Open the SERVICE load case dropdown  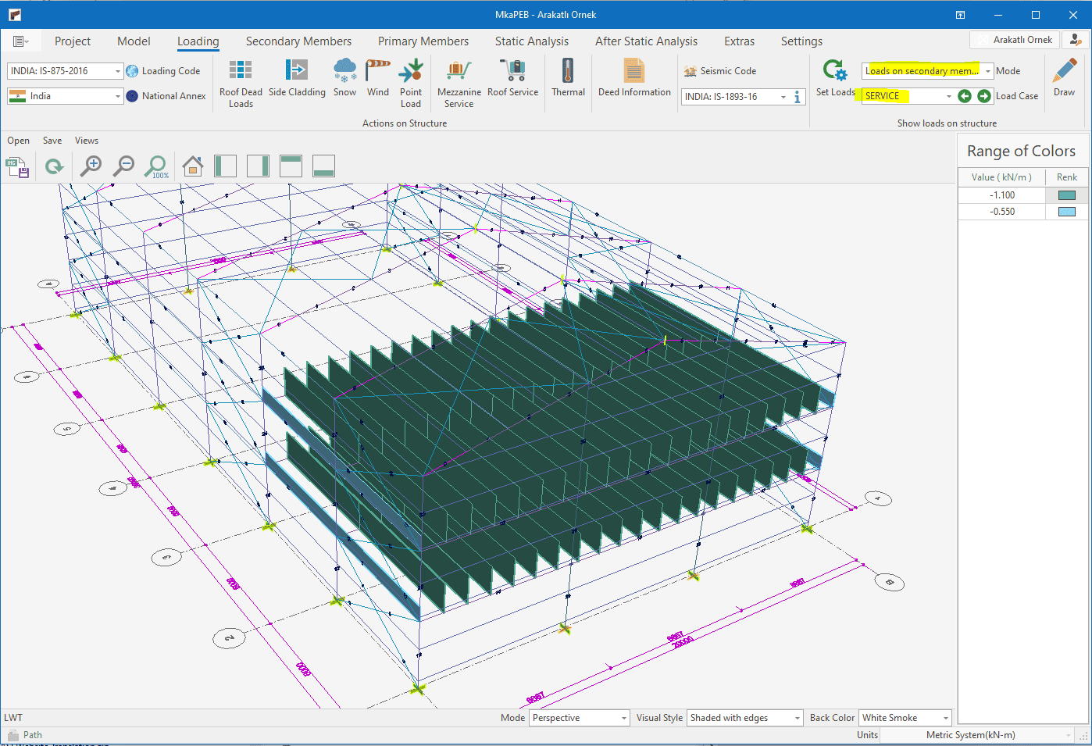pos(948,96)
